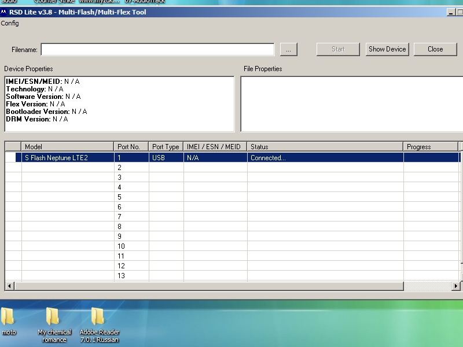
Task: Minimize the RSD Lite window
Action: point(451,12)
